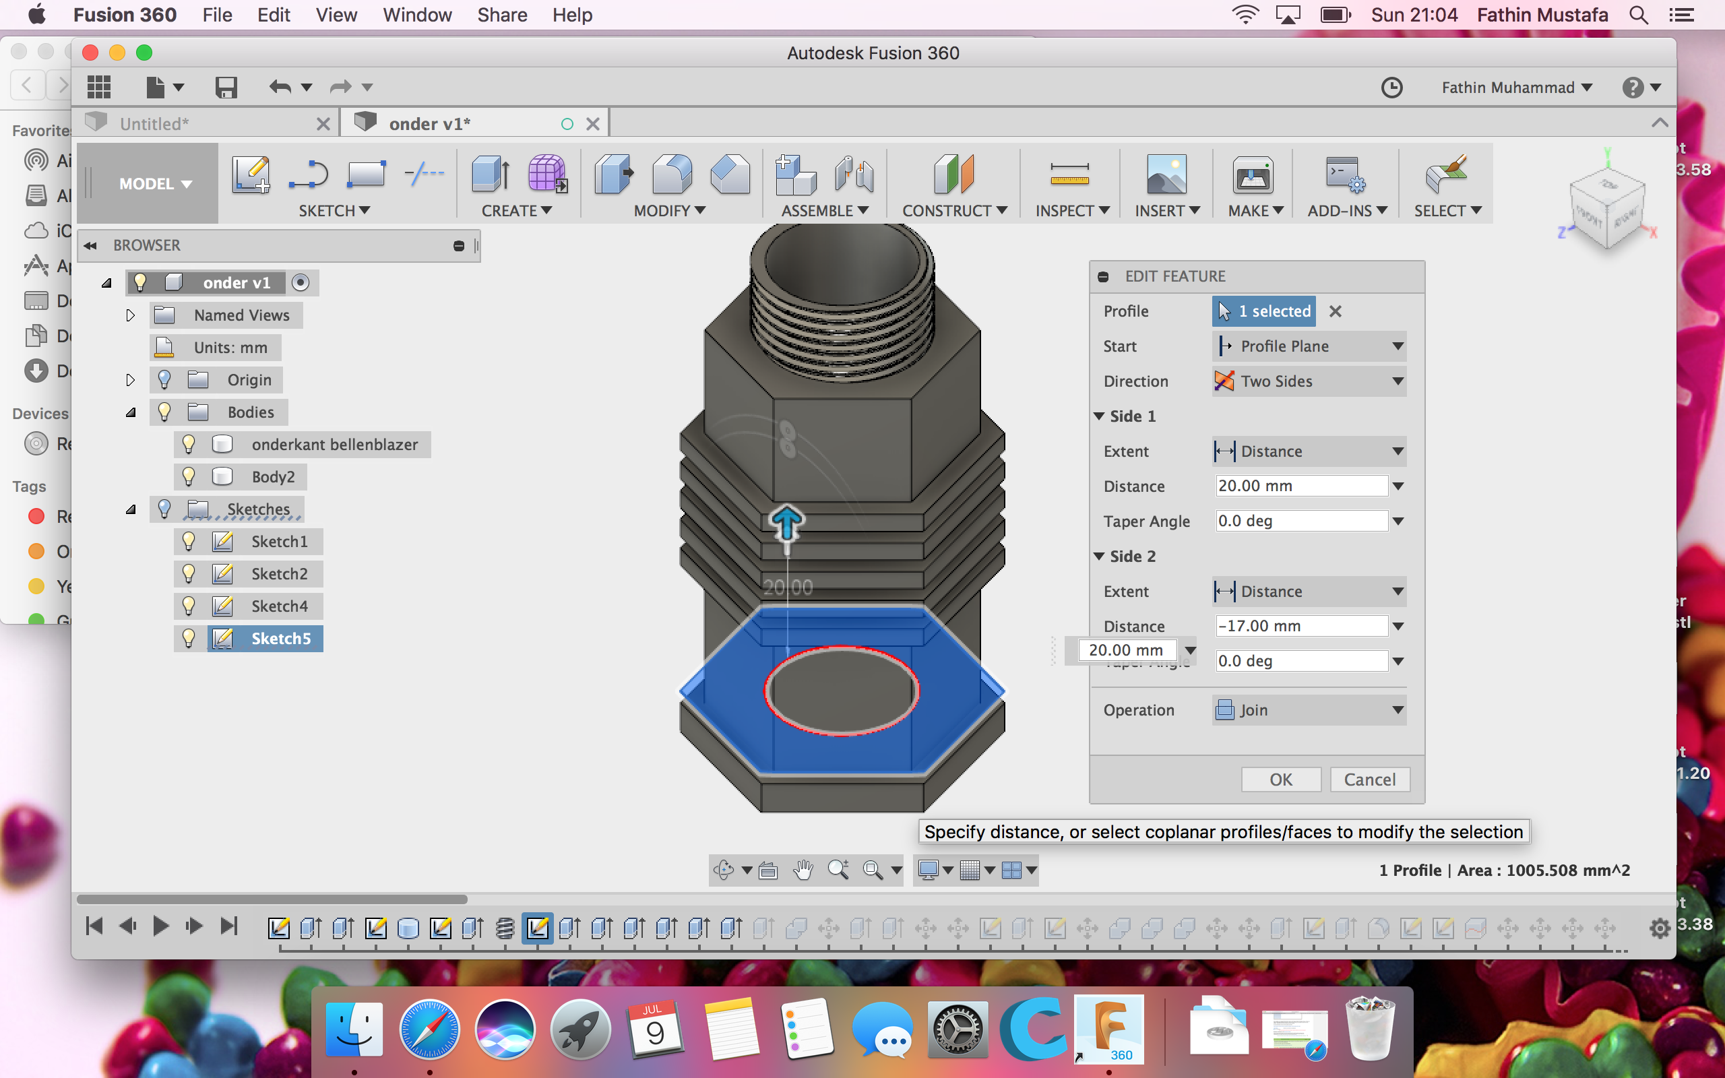Click the New Component assemble icon
The width and height of the screenshot is (1725, 1078).
[x=795, y=175]
